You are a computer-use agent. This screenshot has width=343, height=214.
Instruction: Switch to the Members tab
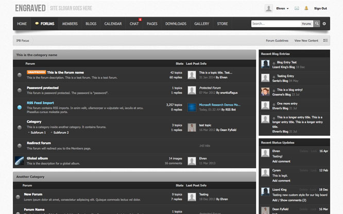(x=70, y=24)
